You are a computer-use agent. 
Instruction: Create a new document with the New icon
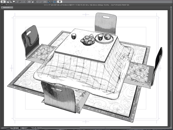8,2
